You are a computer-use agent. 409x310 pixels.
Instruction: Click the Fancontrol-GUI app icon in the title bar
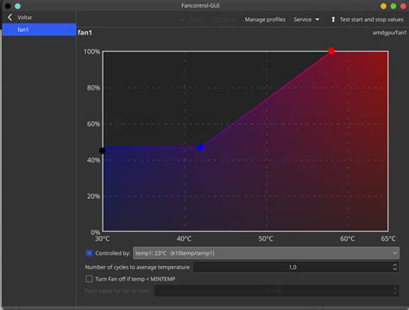coord(8,6)
